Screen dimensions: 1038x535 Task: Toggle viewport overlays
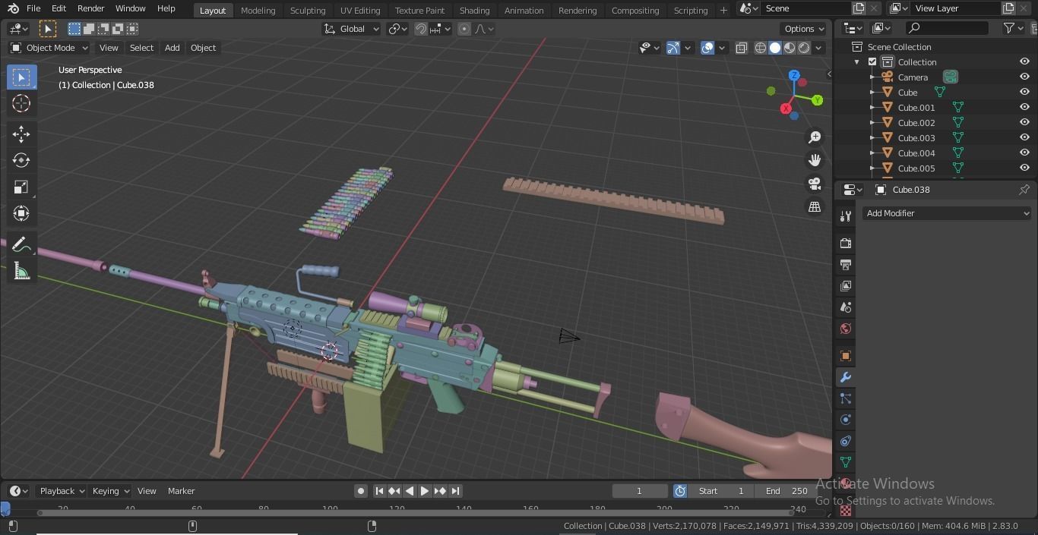(x=707, y=48)
